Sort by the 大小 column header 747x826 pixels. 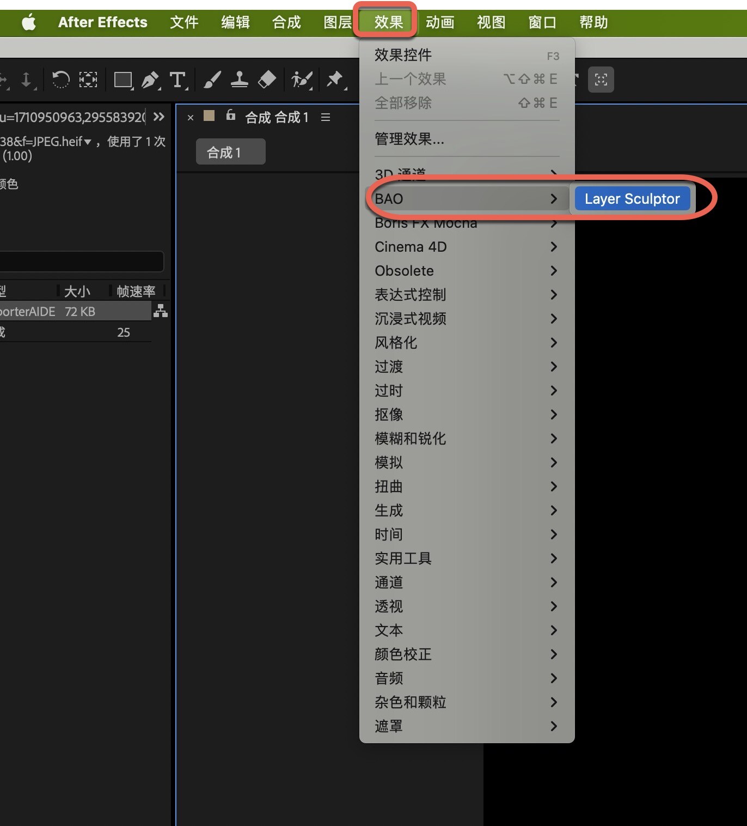pyautogui.click(x=77, y=291)
